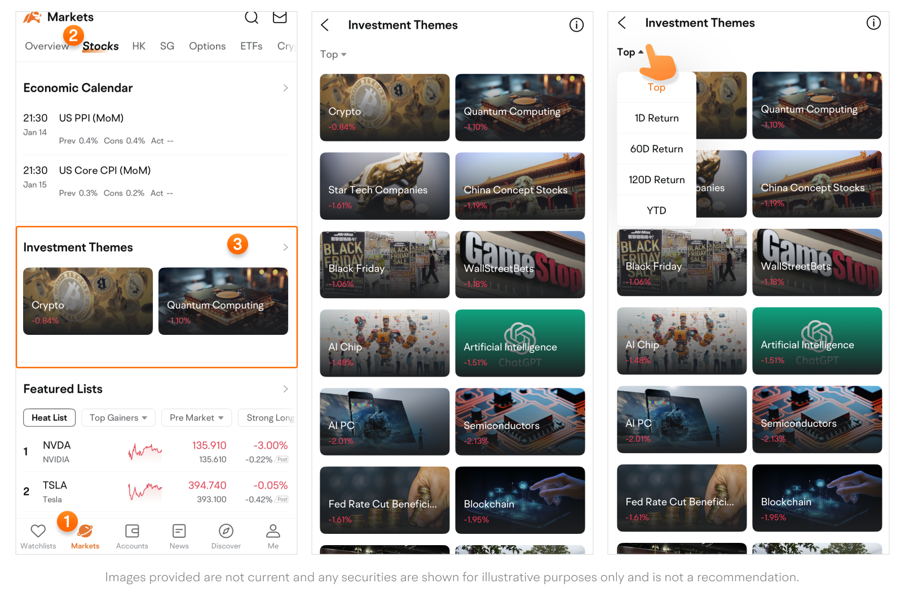Open Blockchain card on right screen
Screen dimensions: 905x597
coord(817,498)
